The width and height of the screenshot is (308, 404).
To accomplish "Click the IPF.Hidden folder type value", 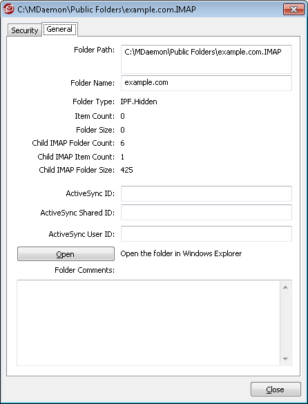I will point(139,102).
